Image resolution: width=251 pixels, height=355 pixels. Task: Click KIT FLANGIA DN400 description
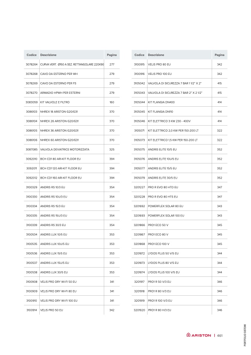tap(161, 102)
